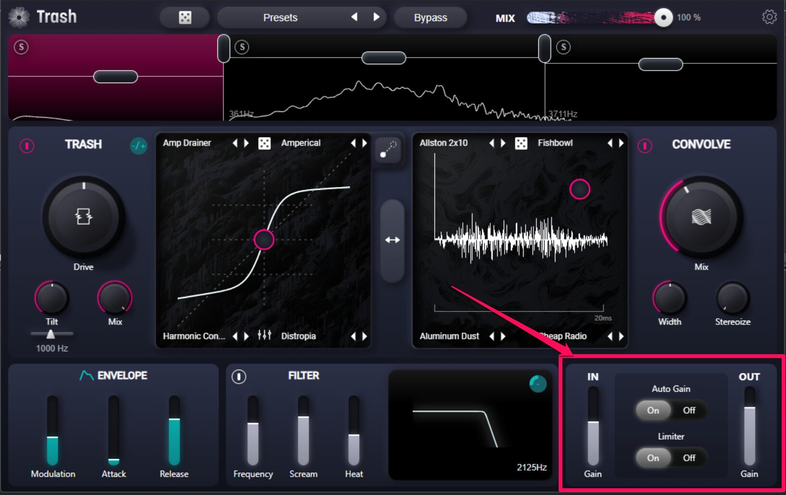Solo the high frequency band
Screen dimensions: 786x495
563,47
